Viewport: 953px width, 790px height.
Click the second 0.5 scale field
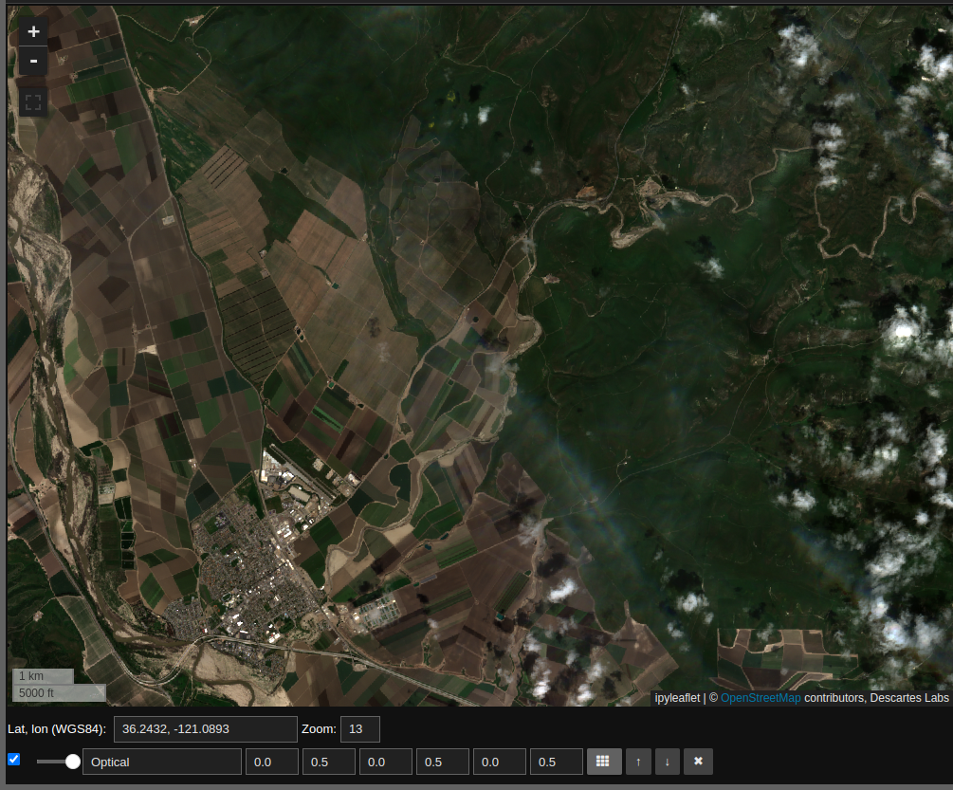442,762
